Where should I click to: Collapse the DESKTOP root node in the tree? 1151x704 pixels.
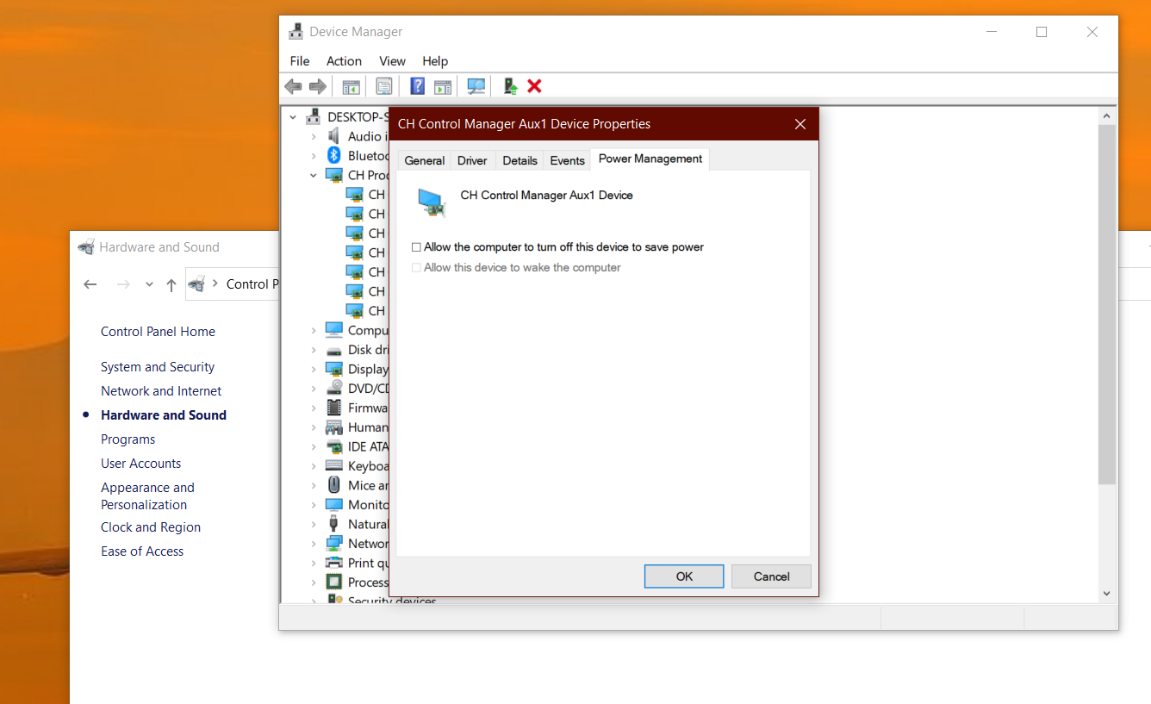294,117
